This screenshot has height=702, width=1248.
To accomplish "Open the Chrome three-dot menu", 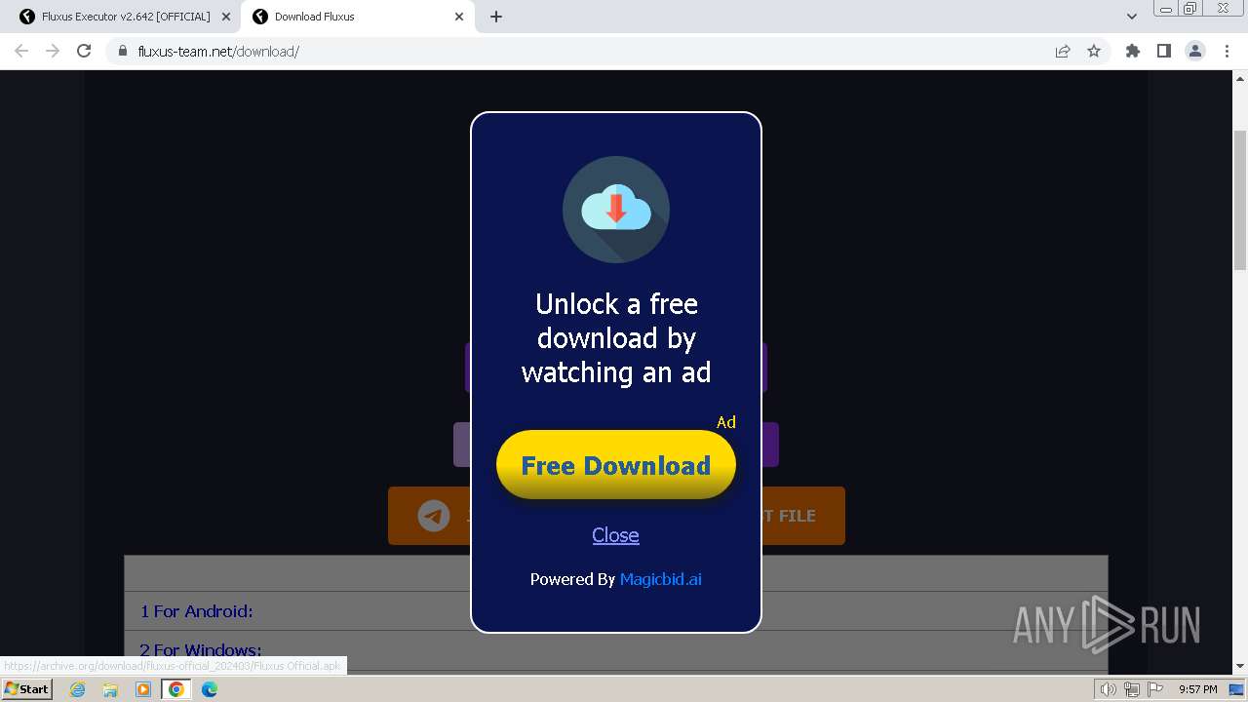I will (1227, 51).
